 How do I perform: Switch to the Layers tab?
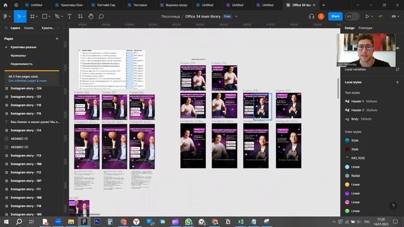15,28
